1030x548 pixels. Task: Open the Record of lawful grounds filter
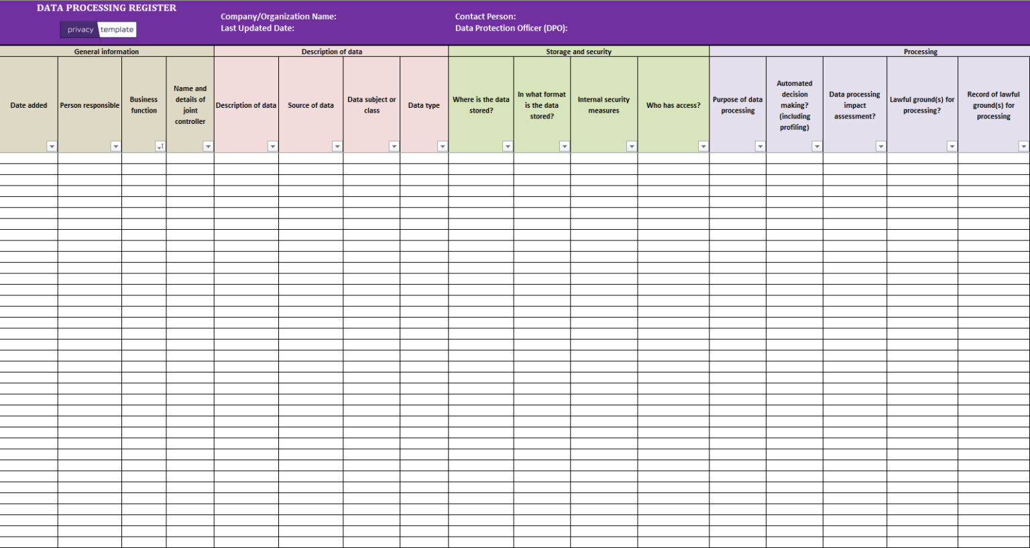pos(1023,146)
